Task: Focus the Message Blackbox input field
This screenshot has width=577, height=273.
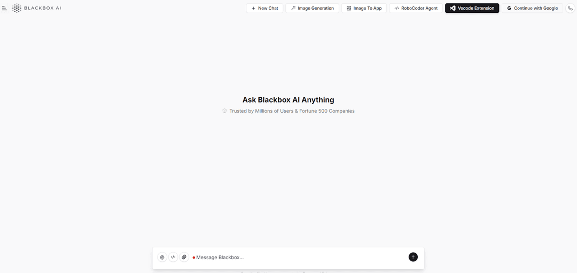Action: point(299,257)
